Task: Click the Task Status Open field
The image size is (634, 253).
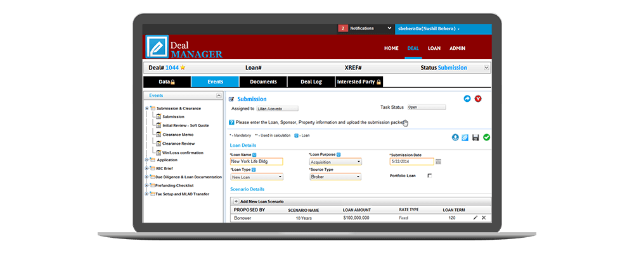Action: pos(427,108)
